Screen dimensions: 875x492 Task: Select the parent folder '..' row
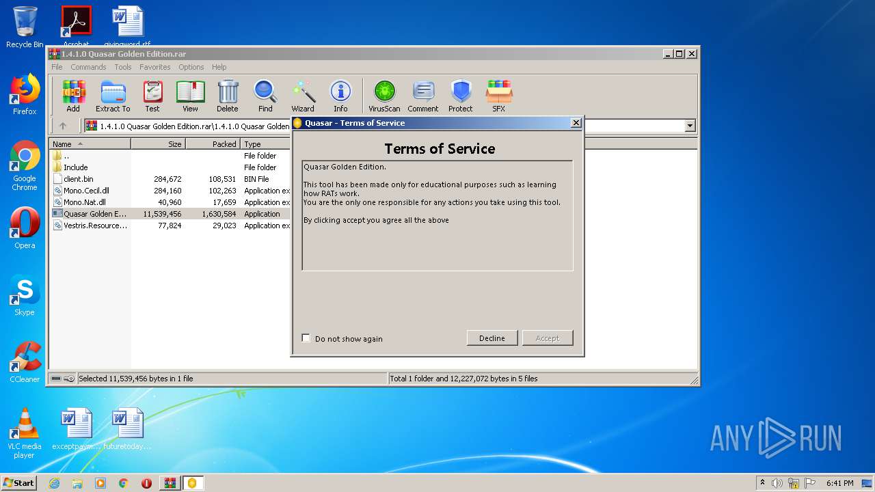170,156
